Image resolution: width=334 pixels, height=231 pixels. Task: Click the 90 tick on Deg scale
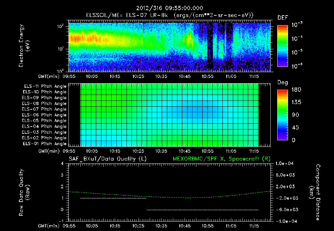pyautogui.click(x=296, y=115)
